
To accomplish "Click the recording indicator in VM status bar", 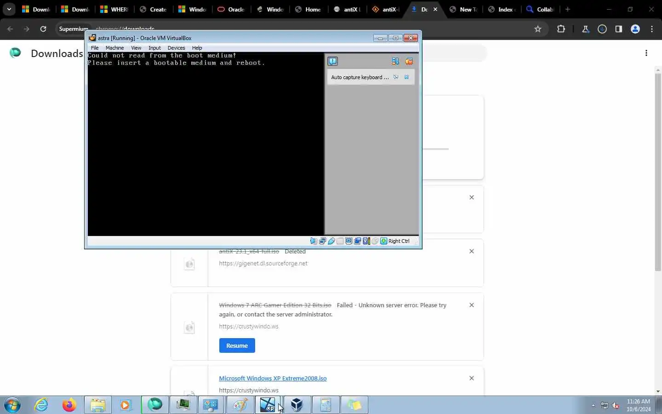I will [357, 241].
